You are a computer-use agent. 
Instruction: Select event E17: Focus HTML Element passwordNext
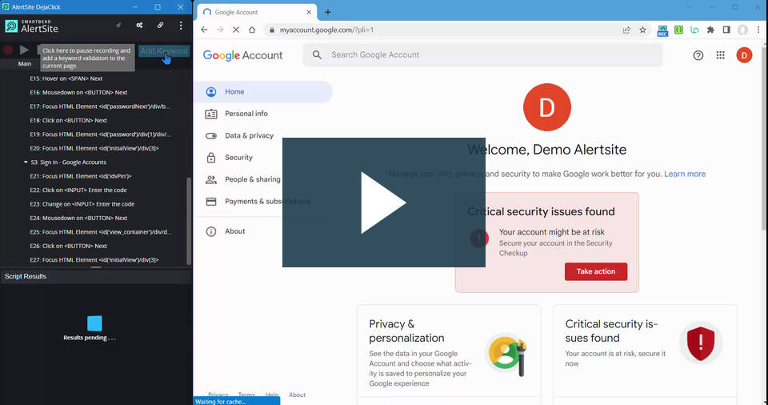100,106
